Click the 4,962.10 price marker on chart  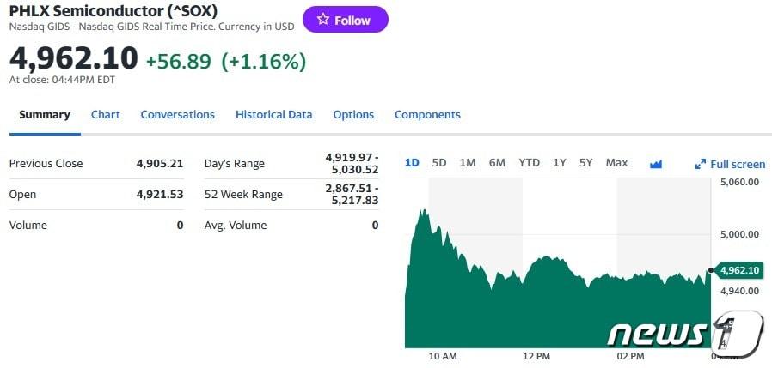click(x=739, y=270)
